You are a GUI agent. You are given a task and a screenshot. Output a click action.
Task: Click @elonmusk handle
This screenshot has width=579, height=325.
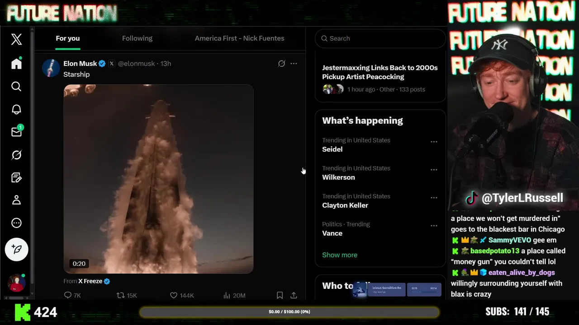[x=136, y=64]
